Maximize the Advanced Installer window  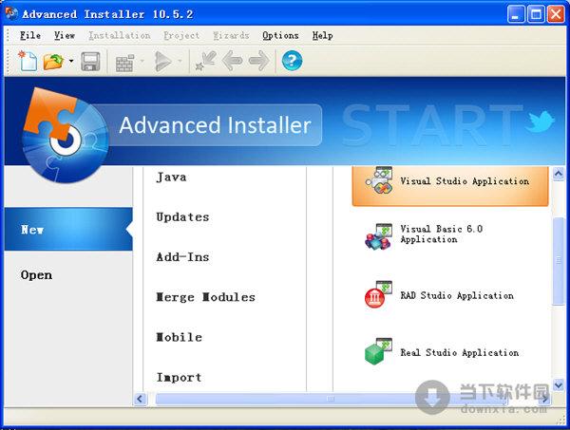pos(536,14)
